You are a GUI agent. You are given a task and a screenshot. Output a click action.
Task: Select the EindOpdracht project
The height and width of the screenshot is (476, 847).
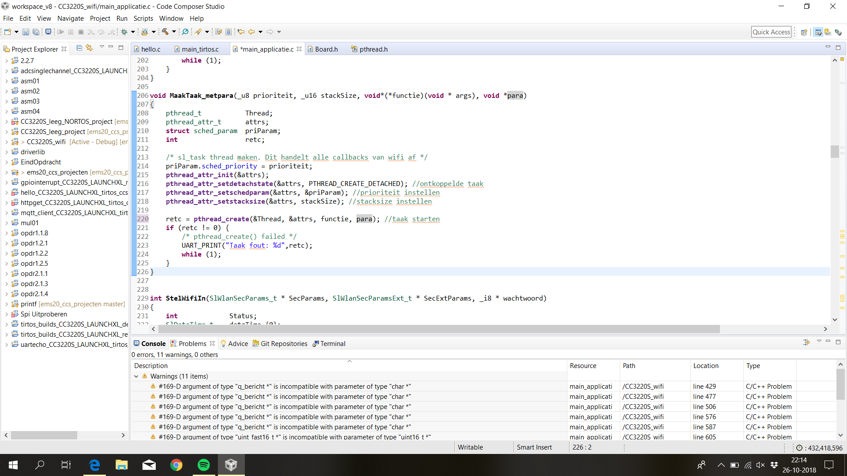pos(41,162)
